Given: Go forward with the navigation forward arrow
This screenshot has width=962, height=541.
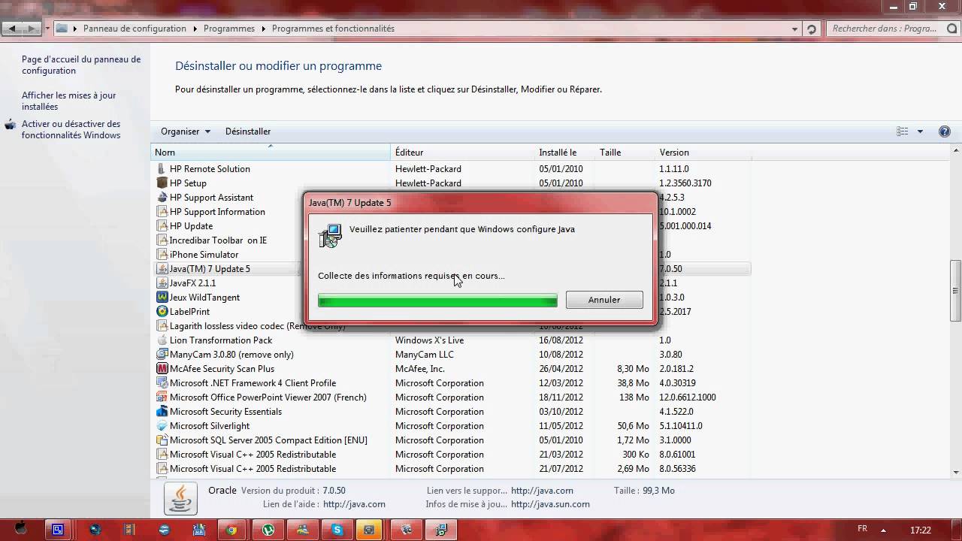Looking at the screenshot, I should pyautogui.click(x=32, y=29).
